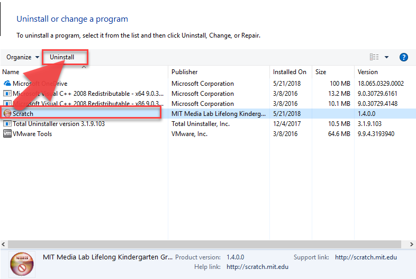This screenshot has width=416, height=279.
Task: Click size value 13.2 MB
Action: (339, 94)
